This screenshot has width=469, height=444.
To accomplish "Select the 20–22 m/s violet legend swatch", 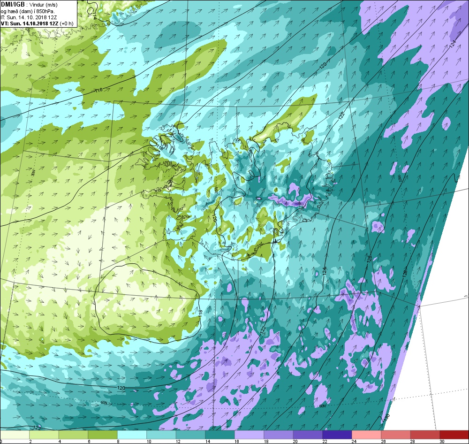I will [x=308, y=435].
